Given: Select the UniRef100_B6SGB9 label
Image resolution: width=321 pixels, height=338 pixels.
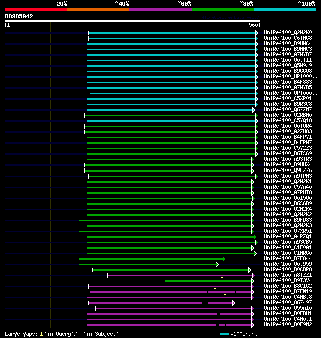Looking at the screenshot, I should pyautogui.click(x=288, y=203).
